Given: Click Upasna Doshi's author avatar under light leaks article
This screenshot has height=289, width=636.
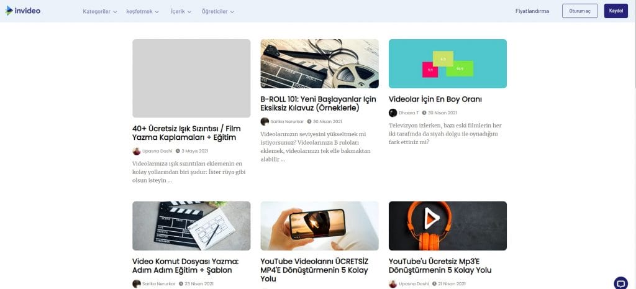Looking at the screenshot, I should click(x=137, y=151).
